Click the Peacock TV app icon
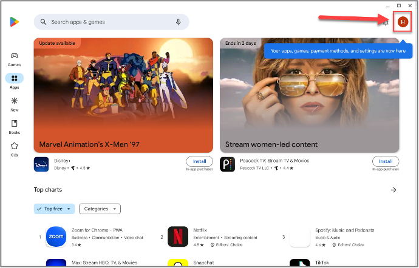419x268 pixels. [x=227, y=164]
